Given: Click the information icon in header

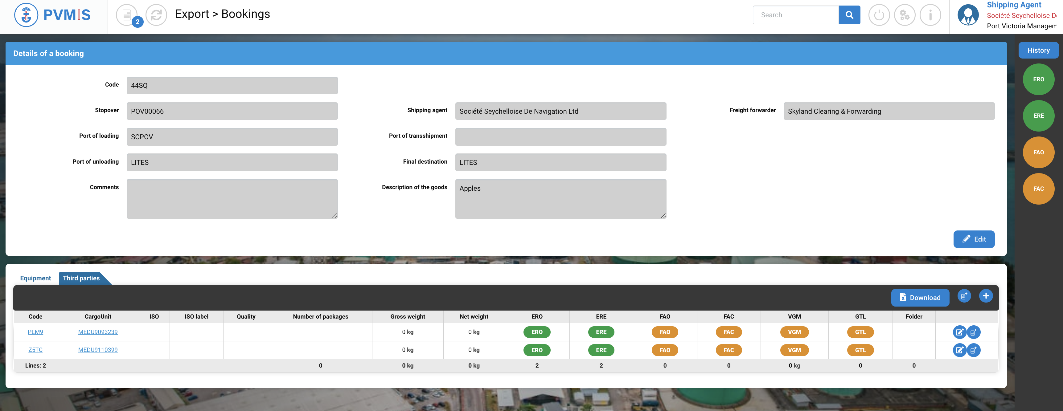Looking at the screenshot, I should [x=930, y=15].
